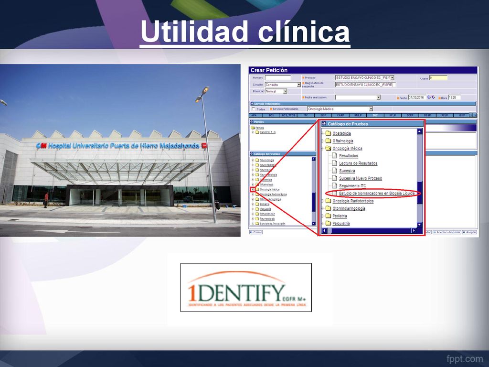Click enlarged catalog scrollbar down arrow
This screenshot has height=367, width=489.
[419, 225]
